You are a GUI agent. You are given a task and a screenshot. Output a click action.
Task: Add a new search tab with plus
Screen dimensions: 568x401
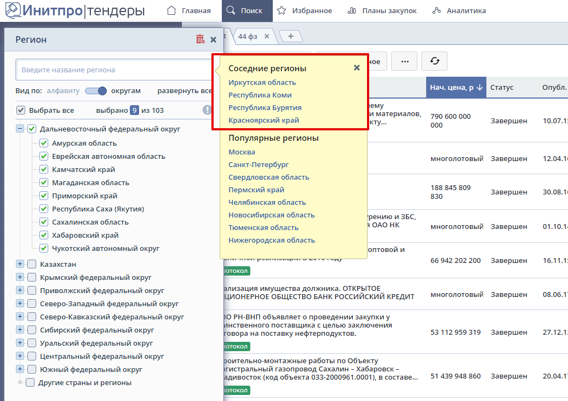pyautogui.click(x=291, y=36)
